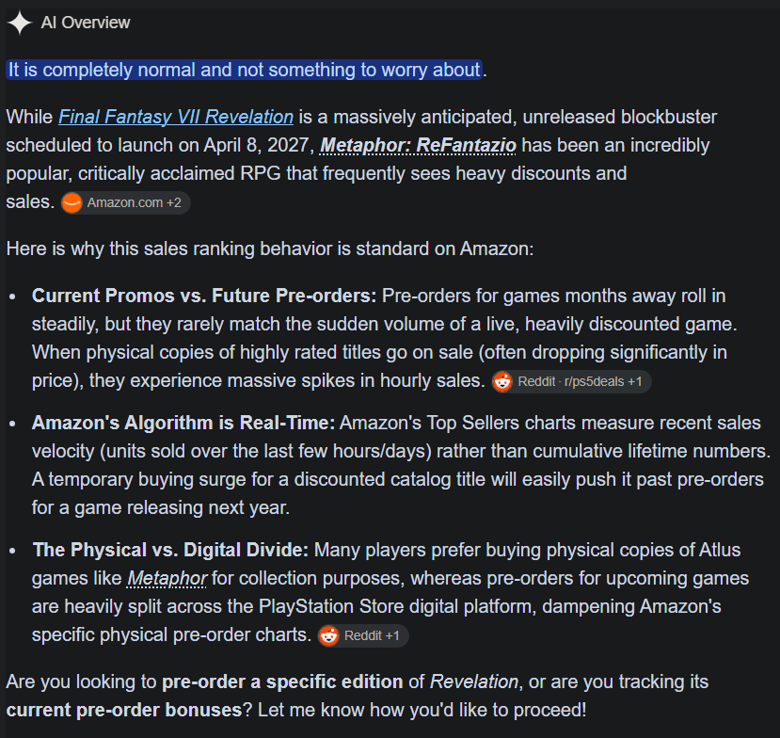
Task: Click the Amazon smile icon in citation chip
Action: click(72, 202)
